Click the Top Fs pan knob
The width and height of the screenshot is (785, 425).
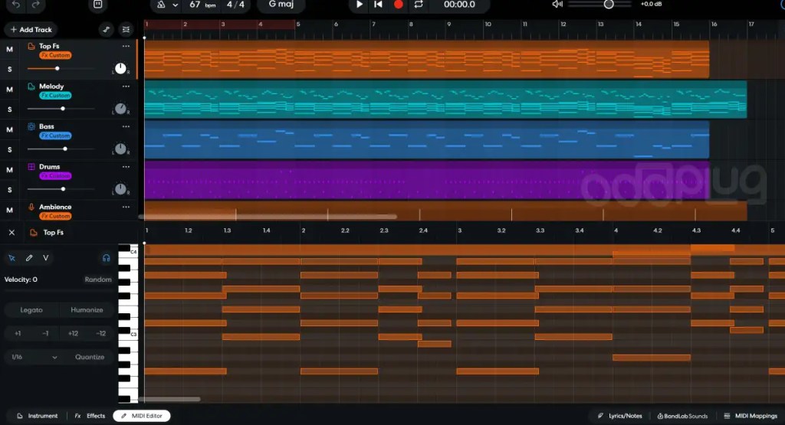(x=120, y=68)
